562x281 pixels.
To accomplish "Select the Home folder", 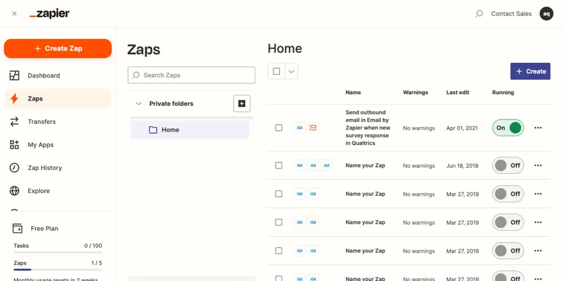I will point(170,130).
